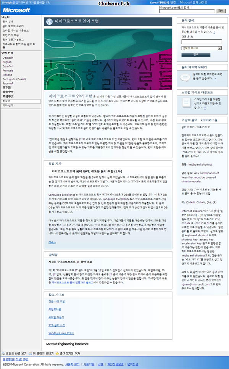Click Microsoft Engineering Excellence text
Image resolution: width=229 pixels, height=369 pixels.
tap(67, 344)
